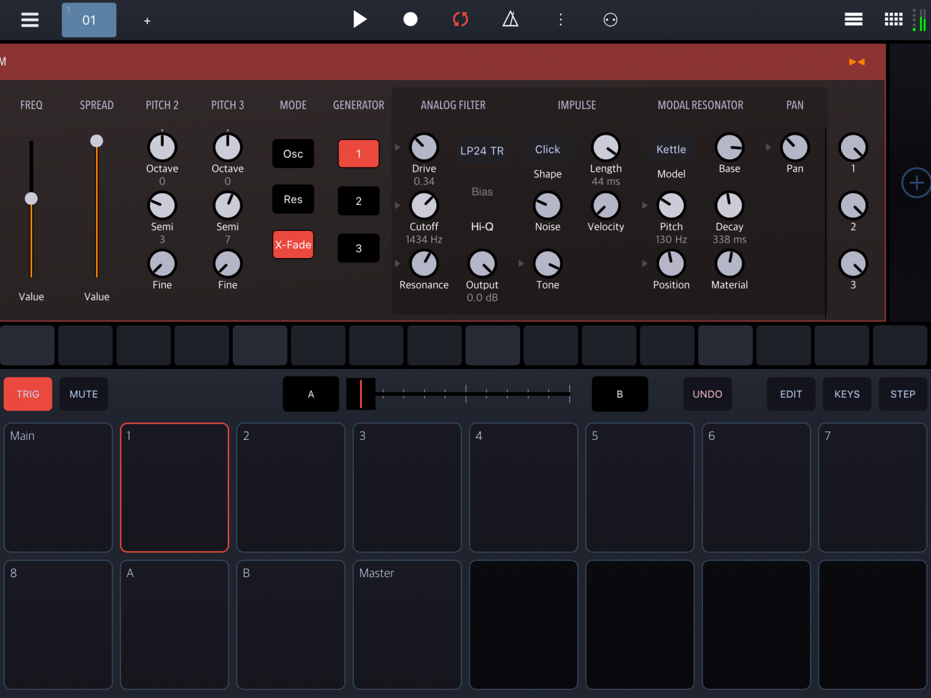Enable MUTE pad mode
This screenshot has width=931, height=698.
[x=84, y=394]
